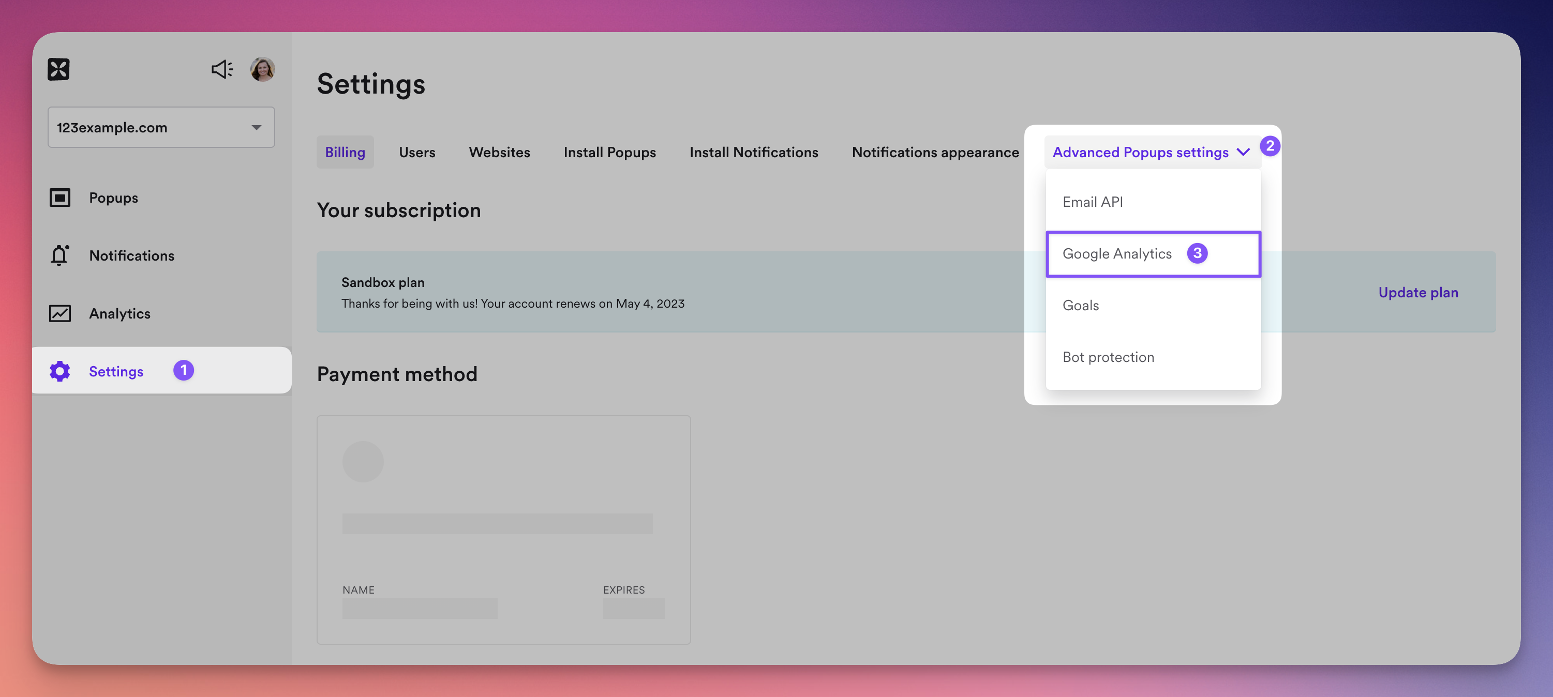Select Settings in the sidebar

pos(161,371)
